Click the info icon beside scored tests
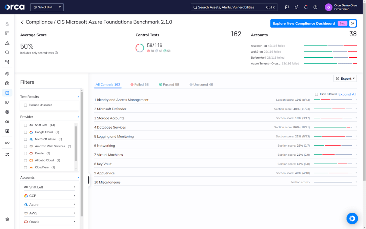This screenshot has width=366, height=229. click(x=56, y=53)
